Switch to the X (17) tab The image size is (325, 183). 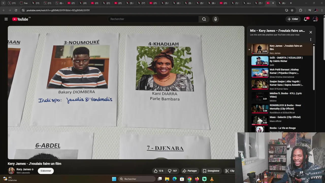[x=141, y=3]
